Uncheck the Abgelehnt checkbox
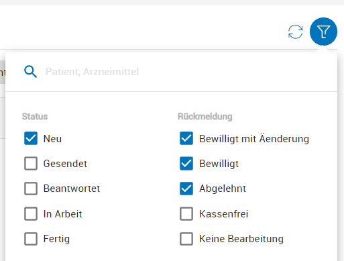The height and width of the screenshot is (261, 344). [186, 189]
